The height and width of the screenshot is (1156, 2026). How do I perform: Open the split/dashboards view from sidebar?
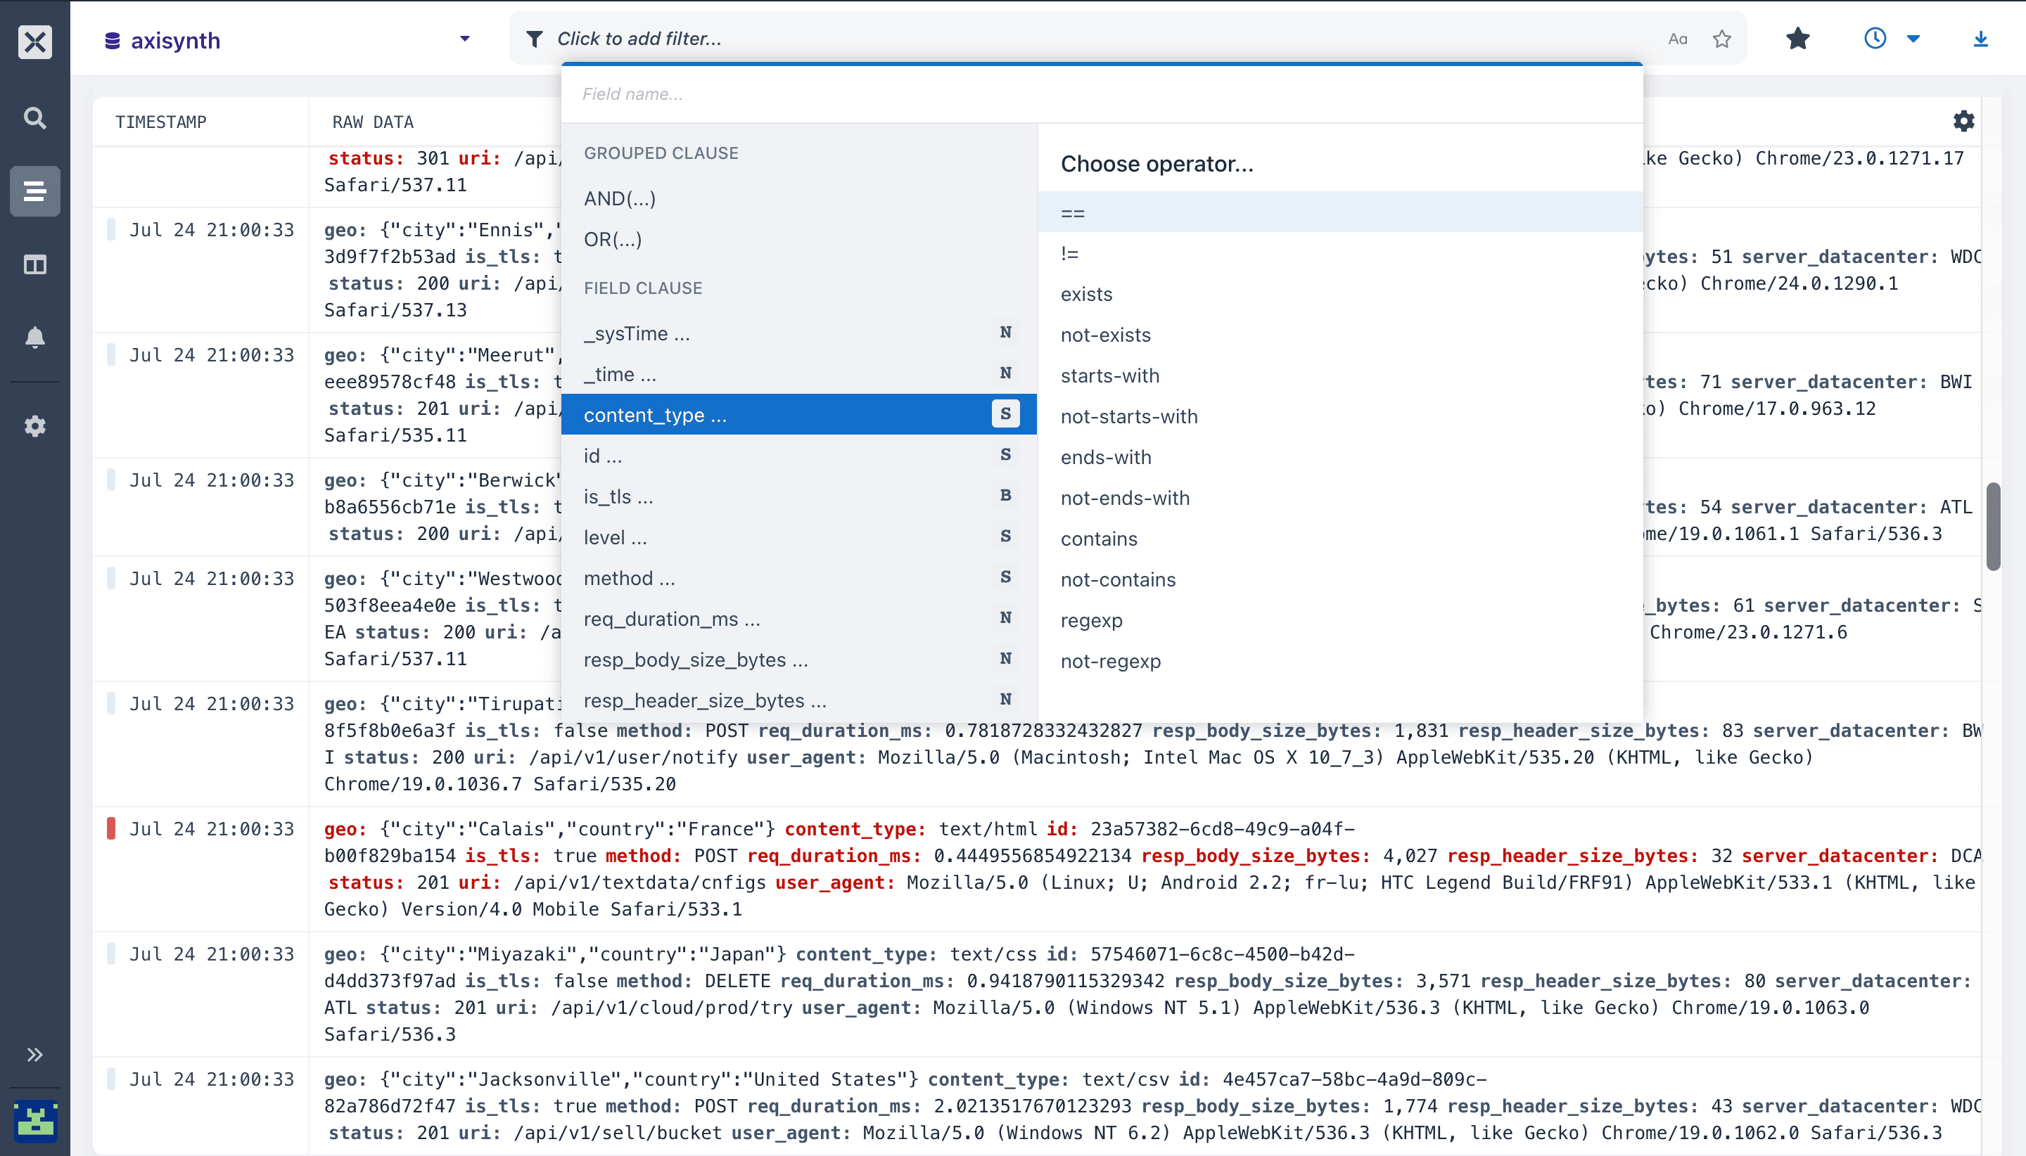(x=35, y=264)
